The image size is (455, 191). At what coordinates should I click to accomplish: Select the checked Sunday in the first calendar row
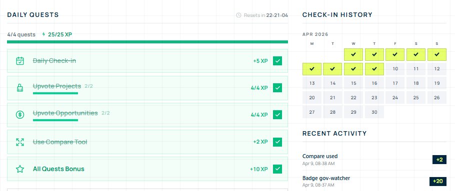click(437, 54)
